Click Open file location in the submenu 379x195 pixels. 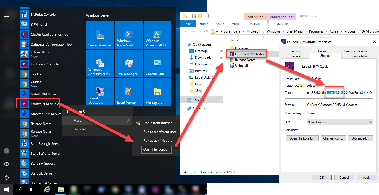[156, 149]
